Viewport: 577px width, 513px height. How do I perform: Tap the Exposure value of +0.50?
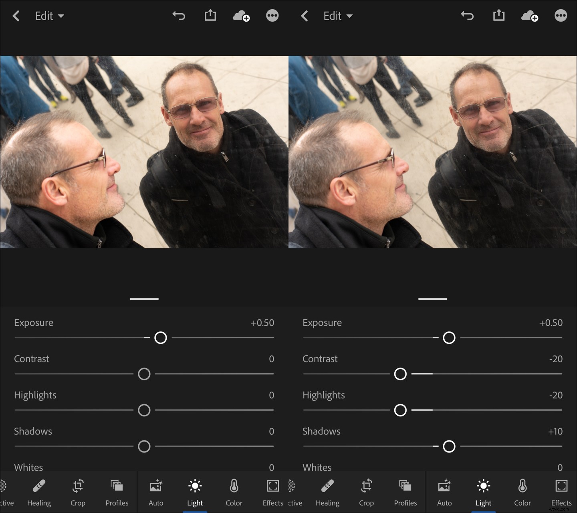click(263, 323)
